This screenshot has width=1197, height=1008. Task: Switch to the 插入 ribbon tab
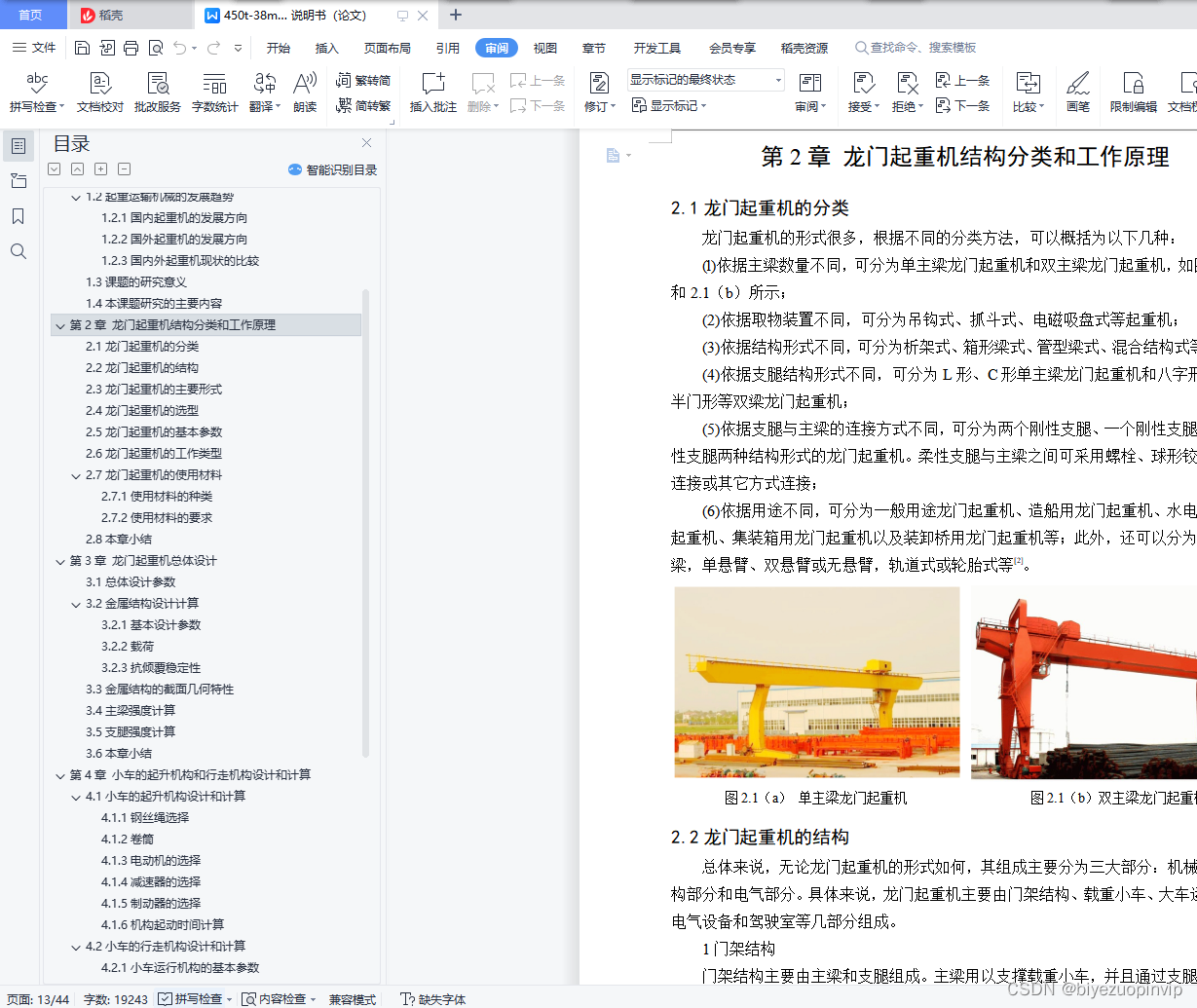pyautogui.click(x=327, y=48)
